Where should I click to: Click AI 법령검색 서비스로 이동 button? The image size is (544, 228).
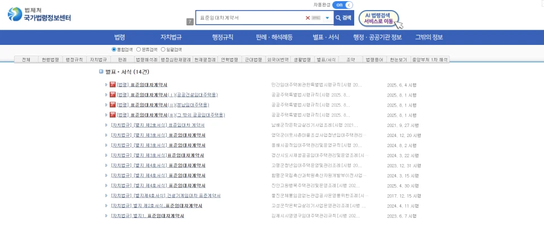tap(378, 19)
